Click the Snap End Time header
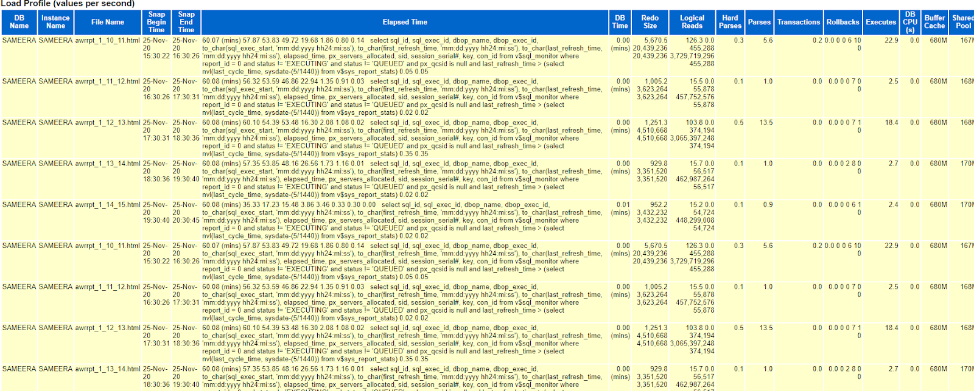This screenshot has width=974, height=391. (x=186, y=22)
